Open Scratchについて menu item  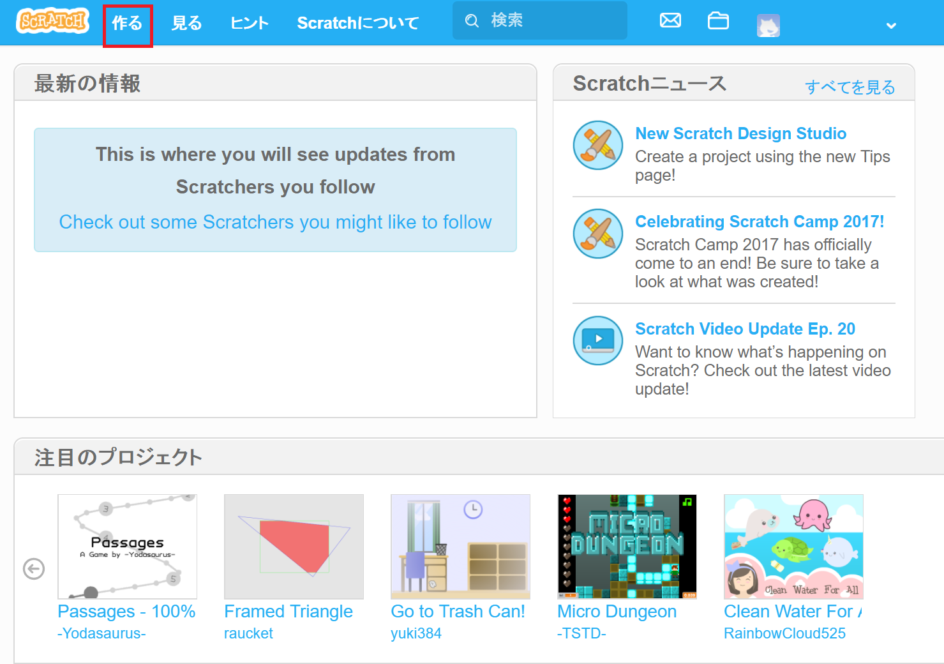[357, 23]
